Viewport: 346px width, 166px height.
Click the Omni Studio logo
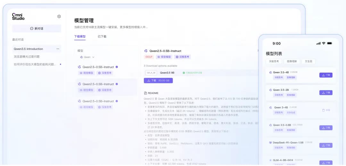18,17
